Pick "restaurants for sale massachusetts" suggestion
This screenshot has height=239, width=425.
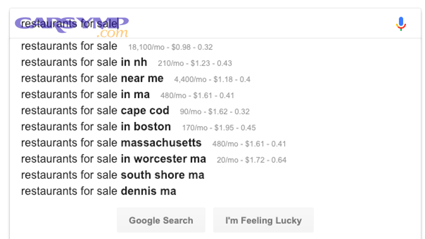[x=111, y=143]
